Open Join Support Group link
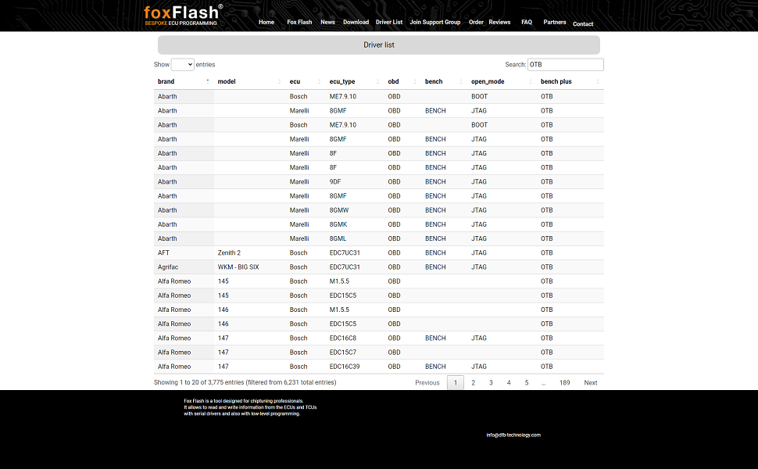Screen dimensions: 758x469 tap(435, 22)
